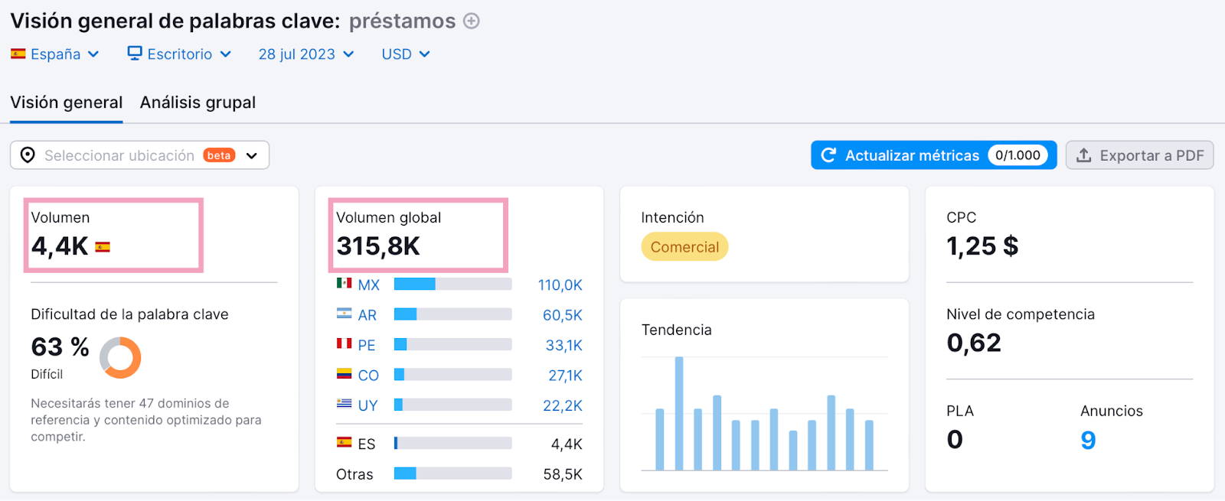Click the UY country link

tap(367, 405)
